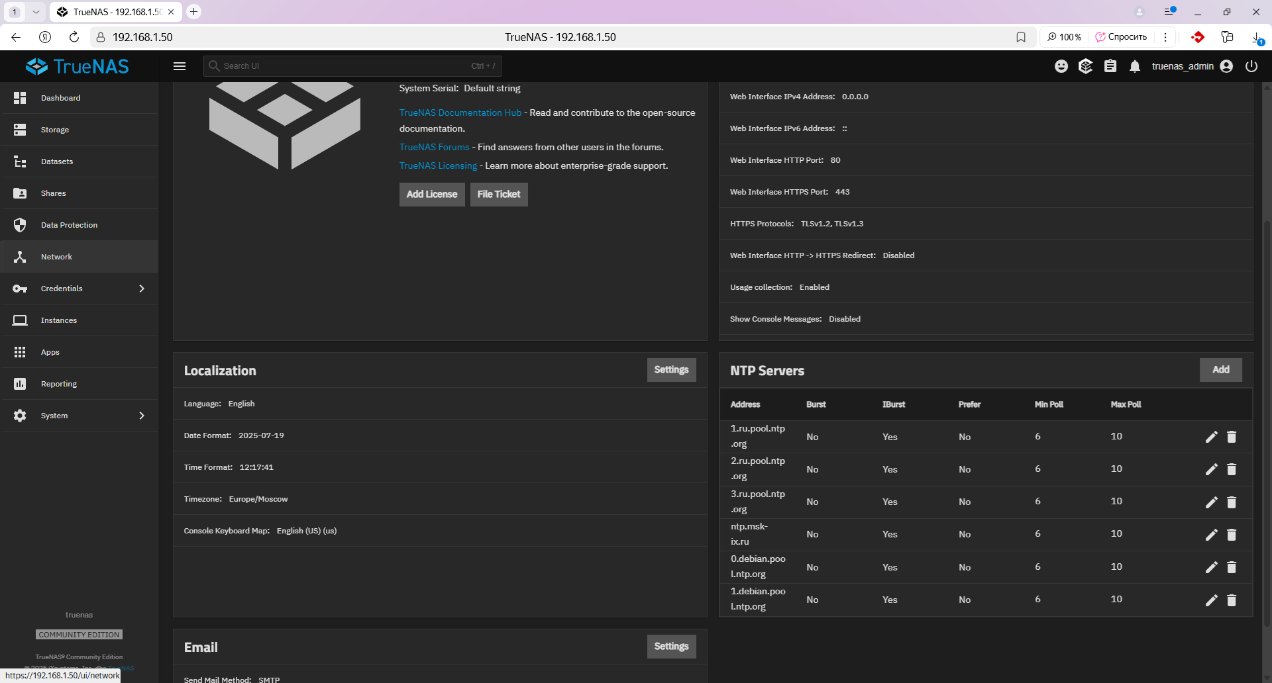The image size is (1272, 683).
Task: Close the TrueNAS browser tab
Action: click(171, 12)
